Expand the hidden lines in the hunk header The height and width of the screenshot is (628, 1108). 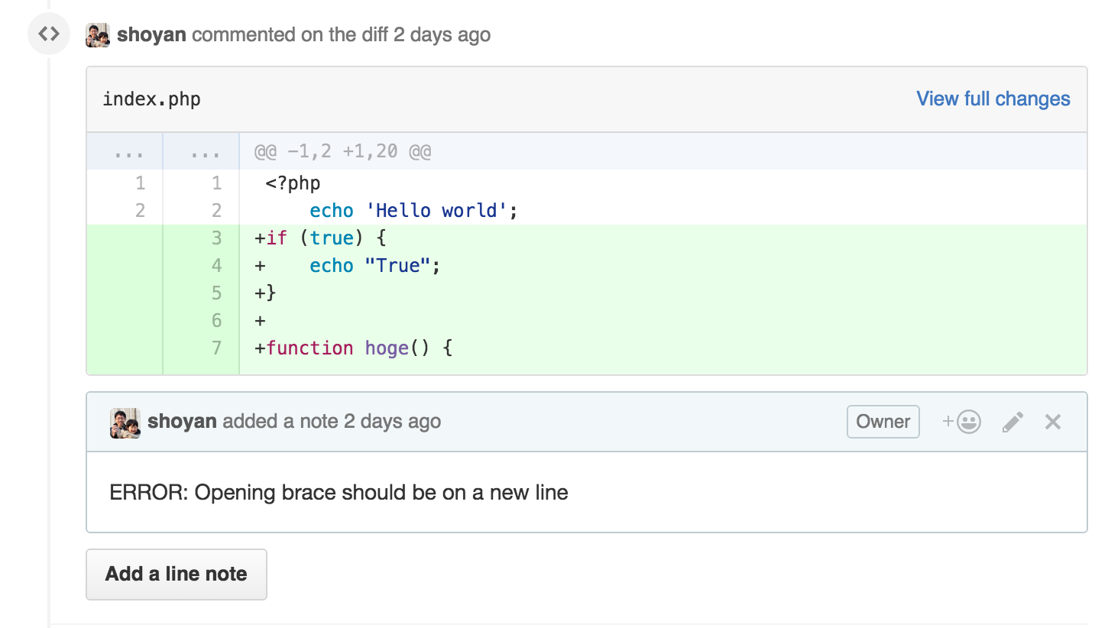point(163,151)
